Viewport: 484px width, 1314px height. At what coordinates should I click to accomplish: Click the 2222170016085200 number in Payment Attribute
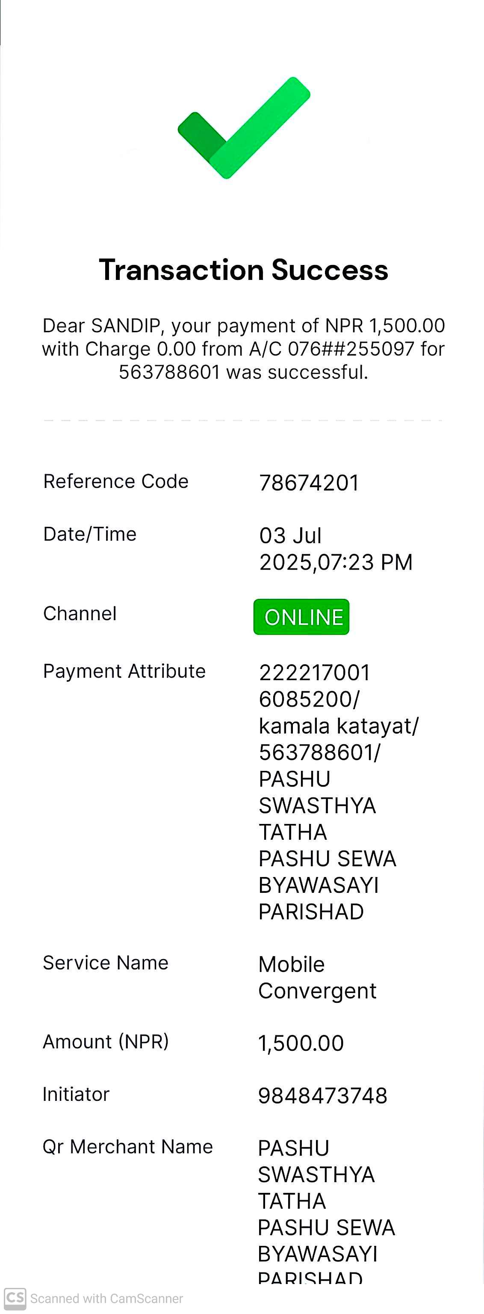pos(314,686)
